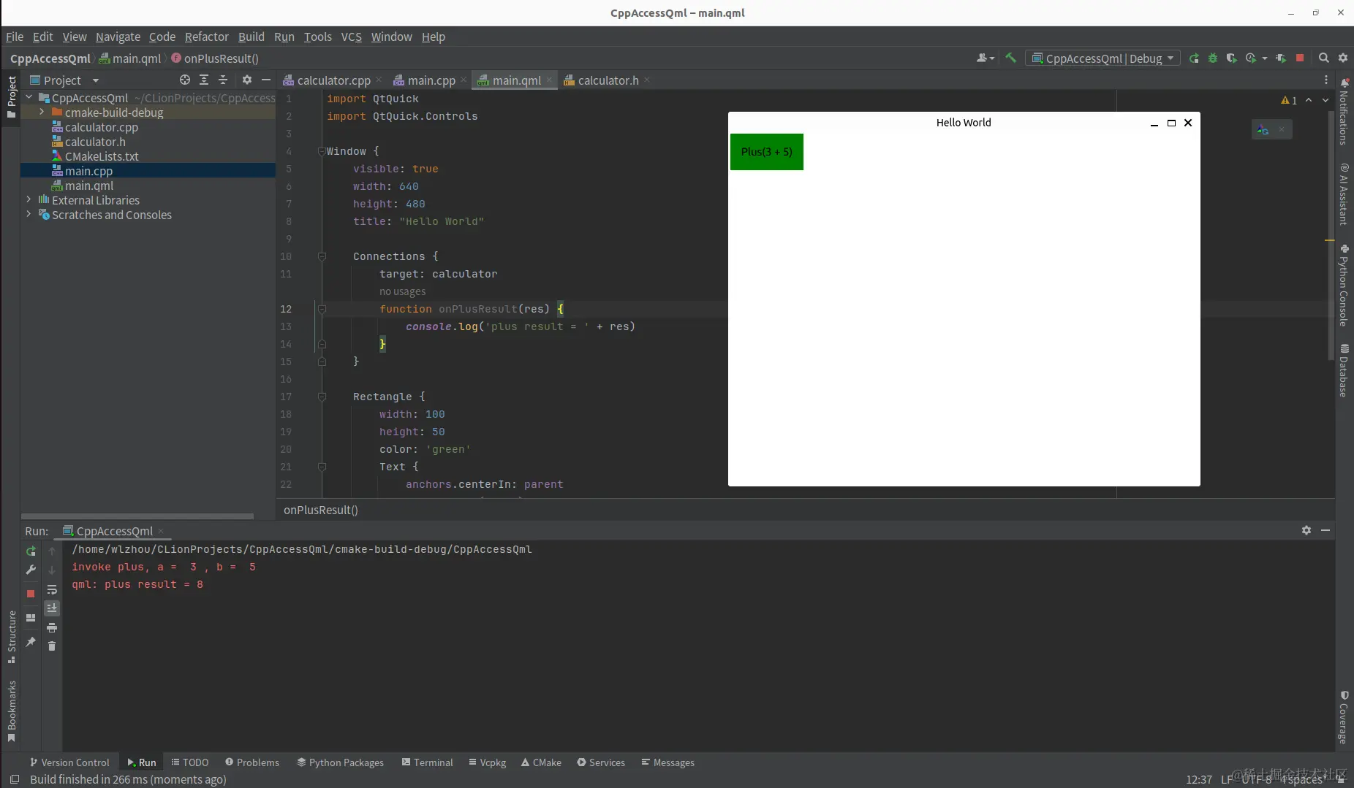This screenshot has height=788, width=1354.
Task: Collapse all in Project panel
Action: point(223,80)
